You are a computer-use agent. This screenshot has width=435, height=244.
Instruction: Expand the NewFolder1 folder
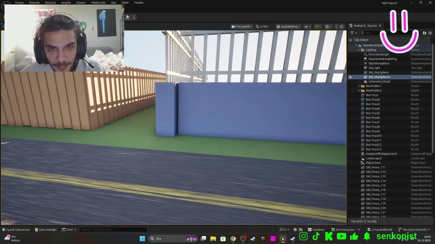(x=359, y=86)
